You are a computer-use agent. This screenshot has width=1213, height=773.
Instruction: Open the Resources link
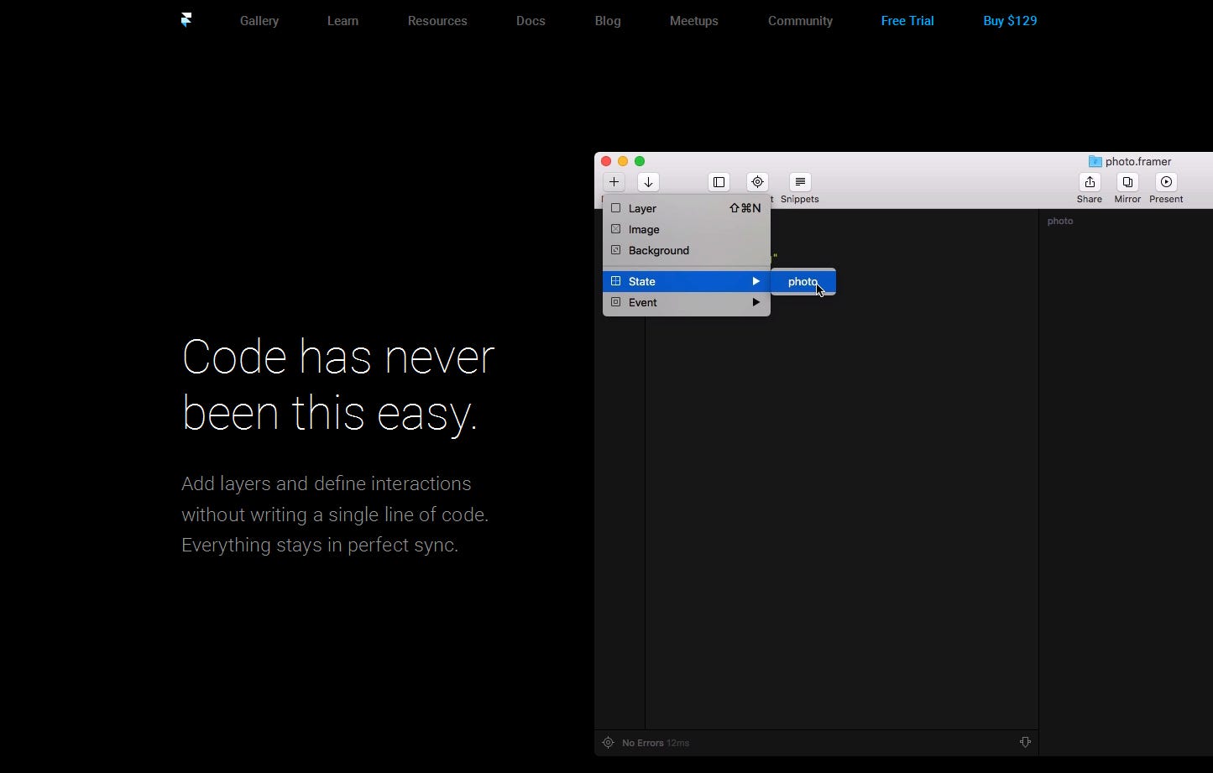437,21
